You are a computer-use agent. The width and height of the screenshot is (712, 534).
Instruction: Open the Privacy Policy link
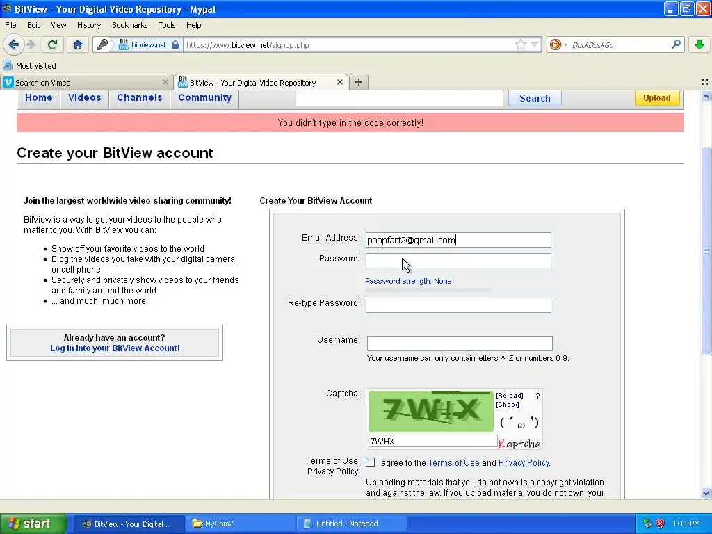(x=524, y=462)
